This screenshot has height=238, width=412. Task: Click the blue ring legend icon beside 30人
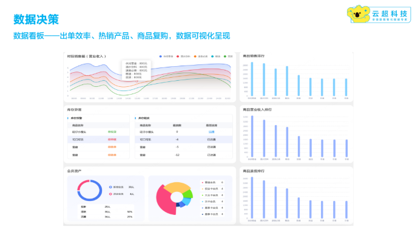110,187
